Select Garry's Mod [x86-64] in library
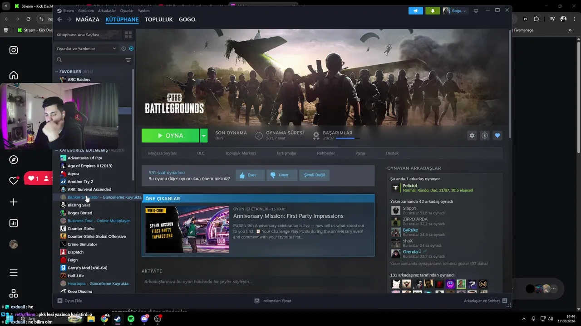 coord(87,268)
